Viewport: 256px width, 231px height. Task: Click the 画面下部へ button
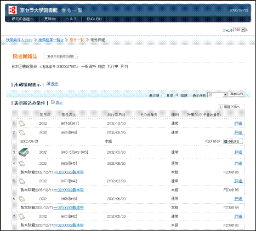231,107
